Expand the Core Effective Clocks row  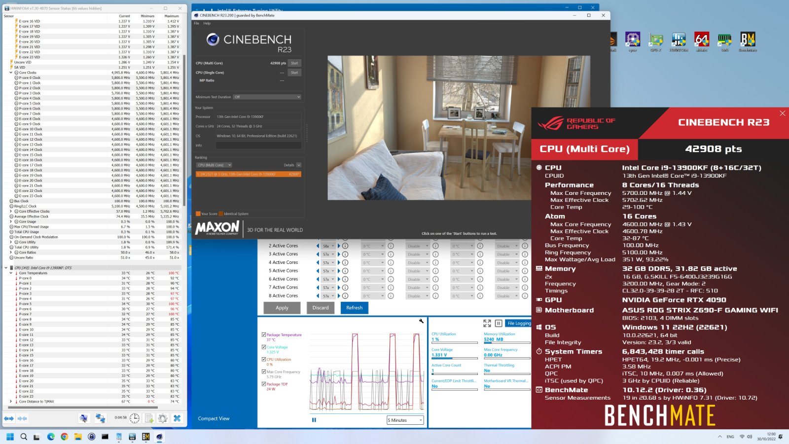coord(11,211)
